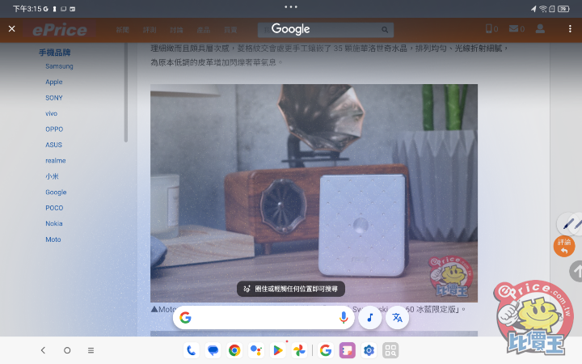Open OPPO brand link
582x364 pixels.
pos(54,129)
